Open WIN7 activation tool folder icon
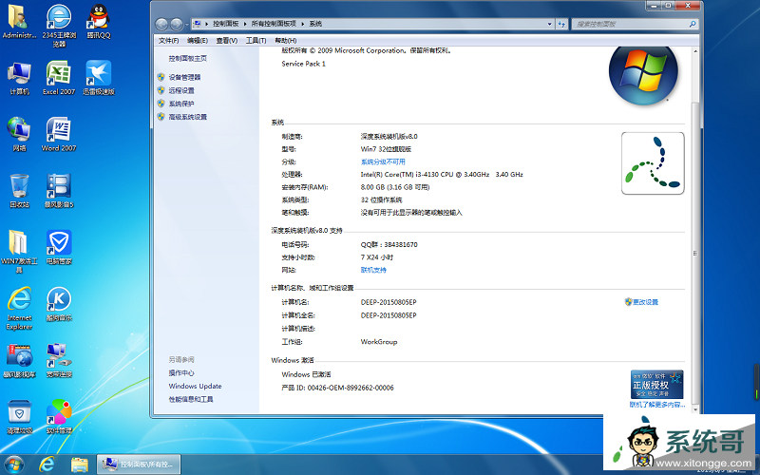Image resolution: width=760 pixels, height=475 pixels. (x=19, y=251)
